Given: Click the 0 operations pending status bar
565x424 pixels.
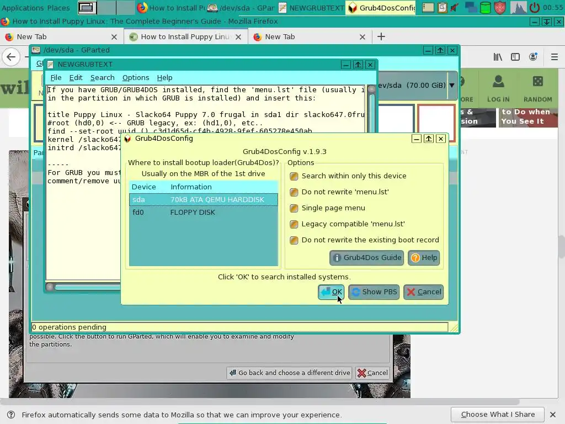Looking at the screenshot, I should (239, 327).
